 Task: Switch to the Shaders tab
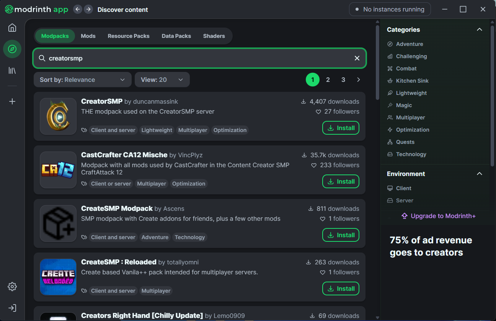pyautogui.click(x=214, y=36)
